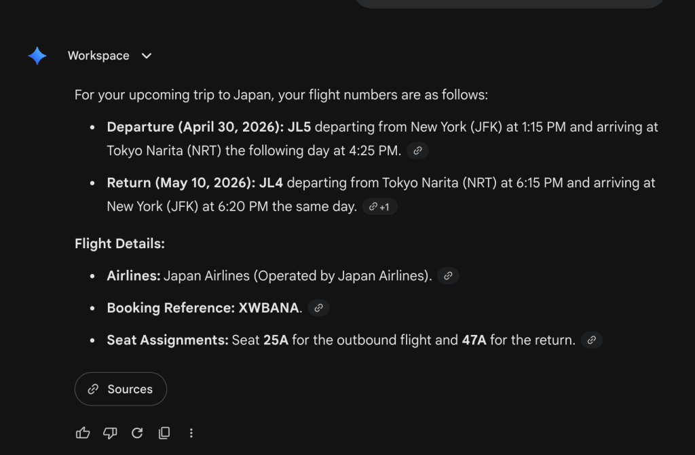The image size is (695, 455).
Task: Click the Flight Details heading
Action: pos(119,243)
